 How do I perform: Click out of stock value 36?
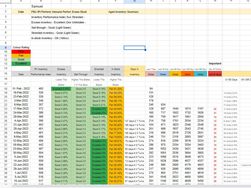[x=215, y=153]
